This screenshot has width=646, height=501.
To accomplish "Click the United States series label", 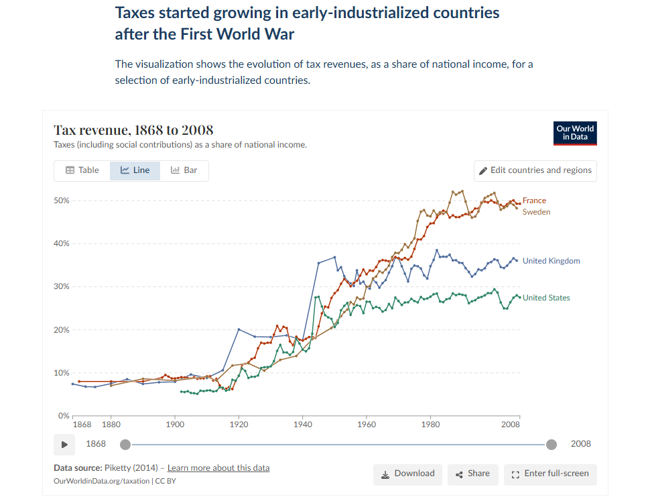I will pyautogui.click(x=546, y=298).
